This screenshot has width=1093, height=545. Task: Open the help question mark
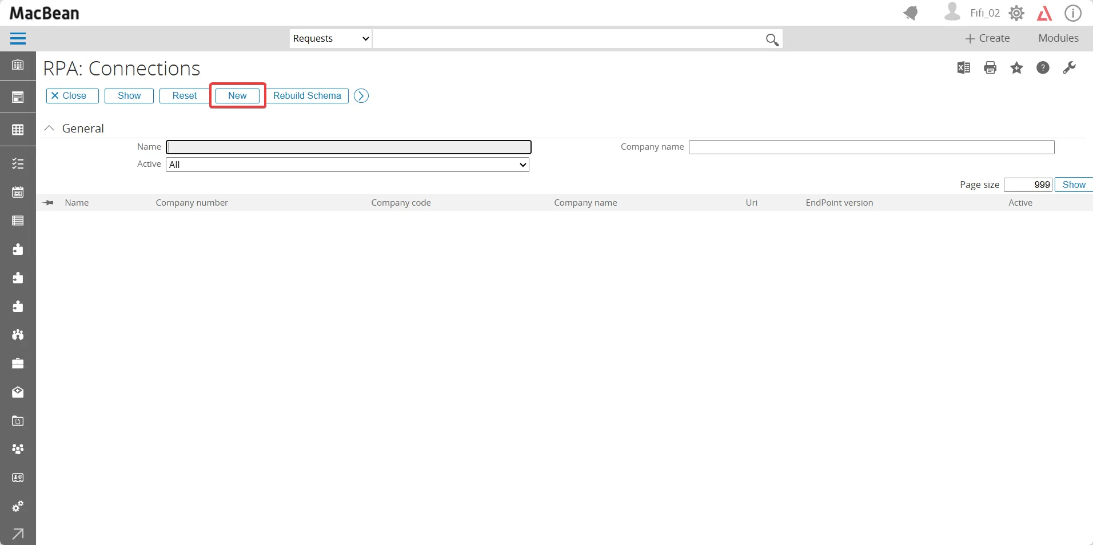(1043, 68)
